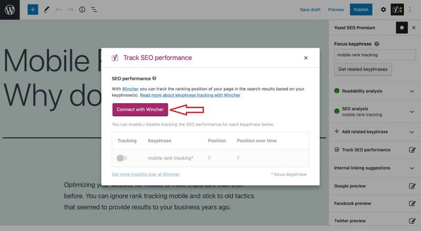Click Connect with Wincher button

click(x=140, y=109)
